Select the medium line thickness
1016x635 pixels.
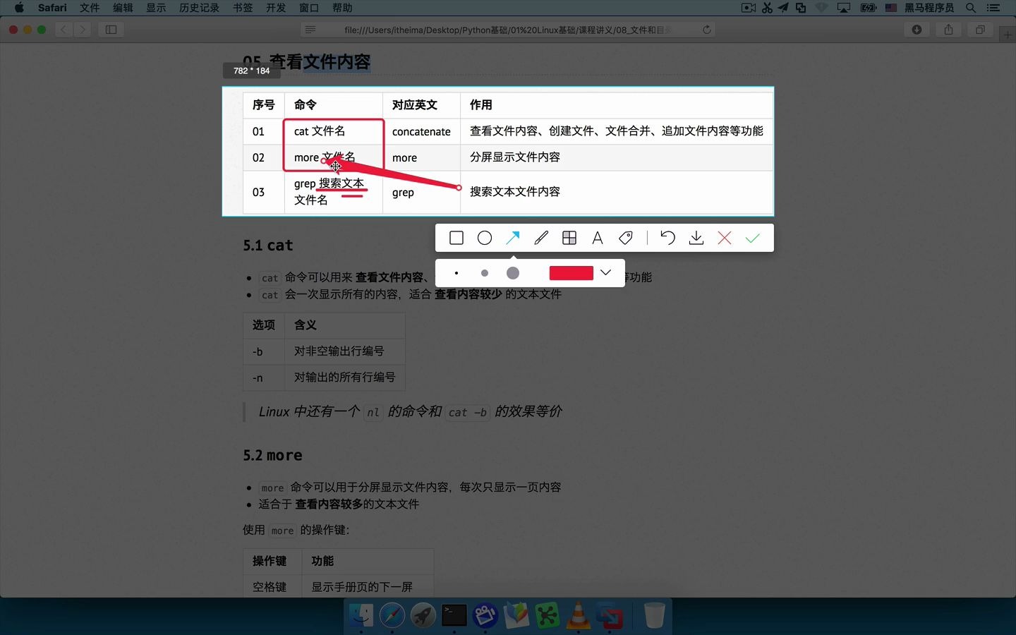click(485, 273)
